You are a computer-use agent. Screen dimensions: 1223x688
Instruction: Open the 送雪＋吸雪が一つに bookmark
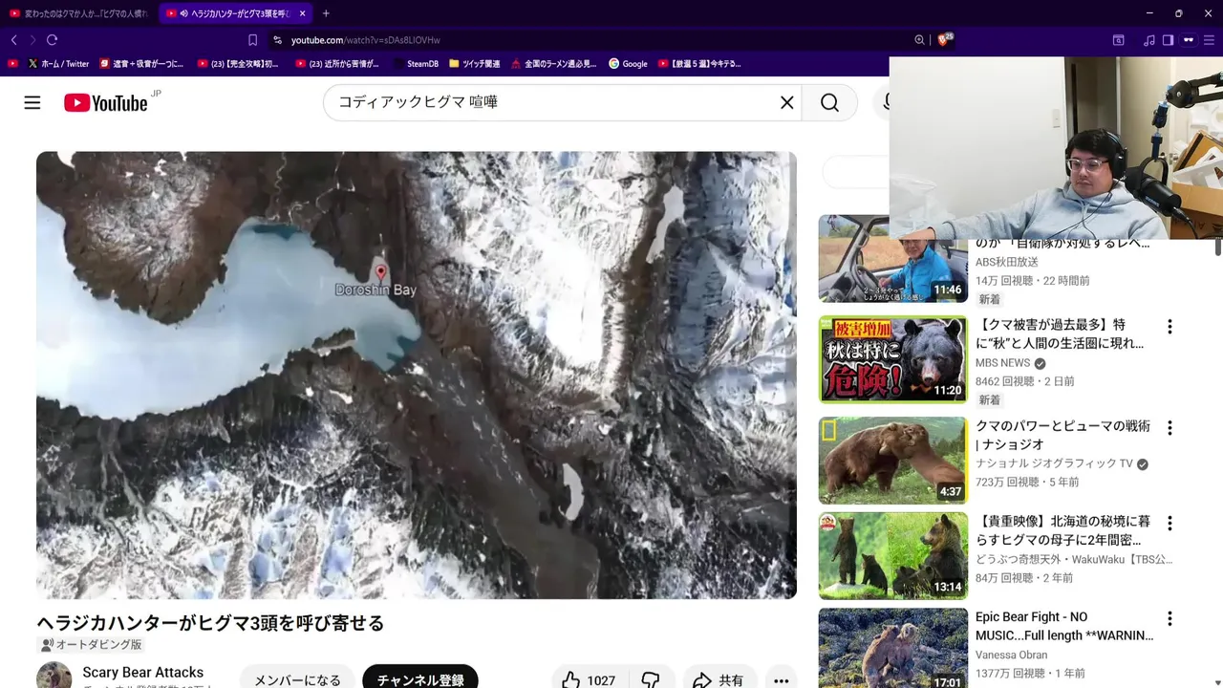tap(141, 64)
